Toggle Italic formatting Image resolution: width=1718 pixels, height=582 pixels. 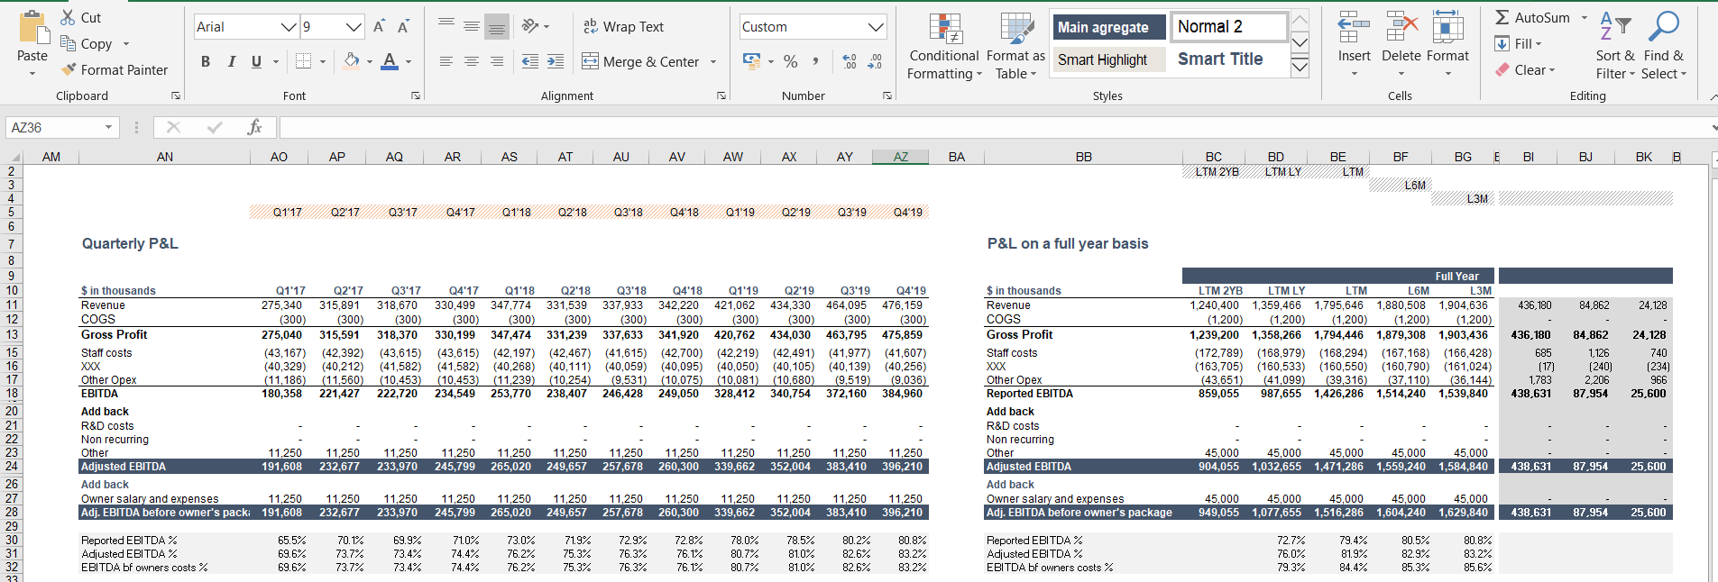231,61
